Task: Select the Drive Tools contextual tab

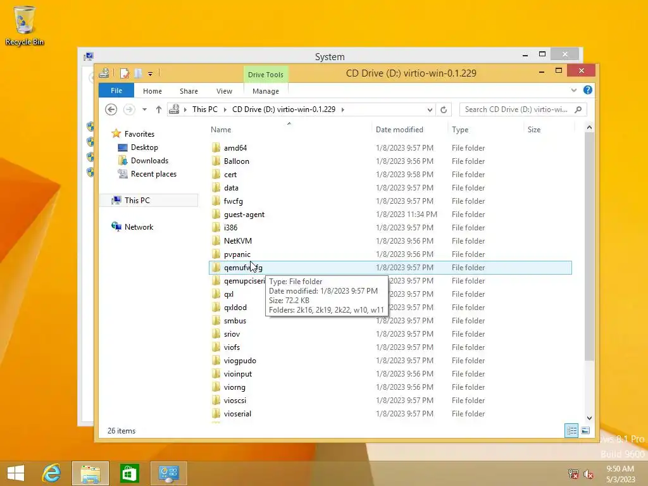Action: 265,75
